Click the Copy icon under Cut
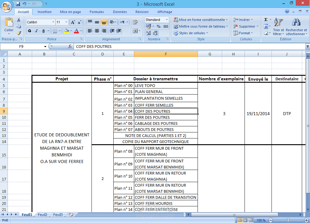The image size is (310, 223). (18, 26)
